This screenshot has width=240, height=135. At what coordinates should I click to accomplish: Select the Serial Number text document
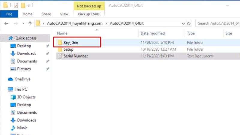coord(76,56)
